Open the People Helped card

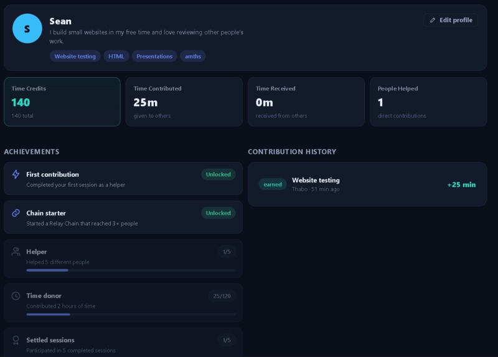(x=428, y=102)
